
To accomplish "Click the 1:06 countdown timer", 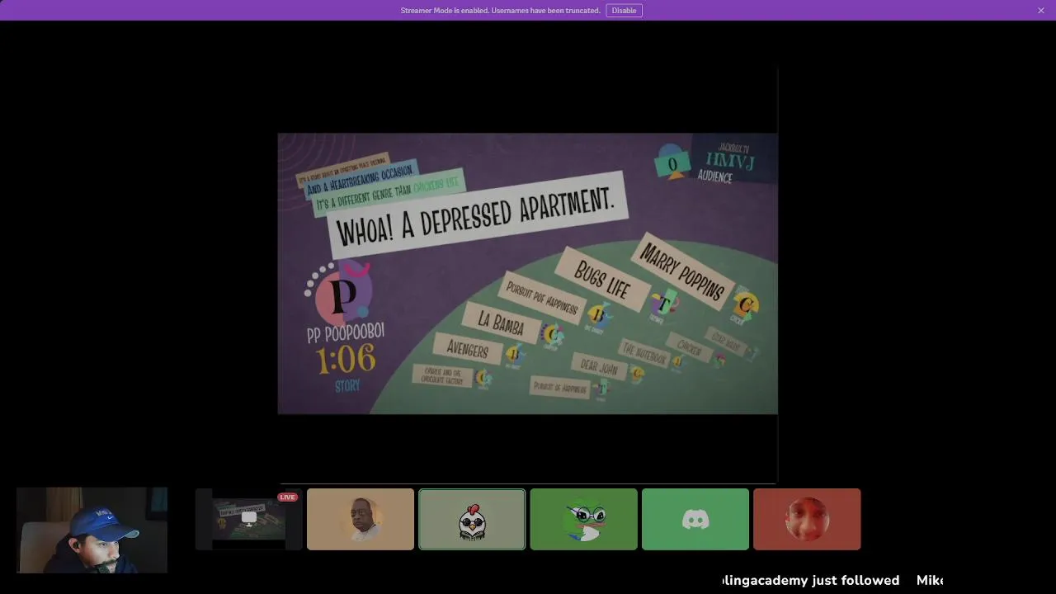I will (x=345, y=359).
